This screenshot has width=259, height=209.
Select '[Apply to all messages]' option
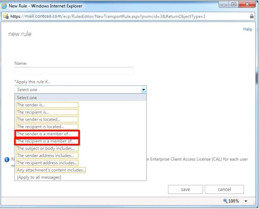point(39,177)
